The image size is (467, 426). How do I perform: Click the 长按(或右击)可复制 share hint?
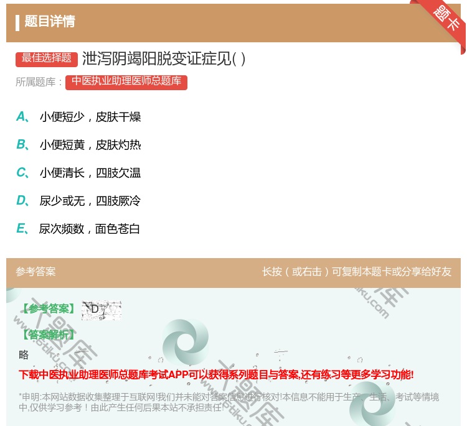(x=356, y=272)
